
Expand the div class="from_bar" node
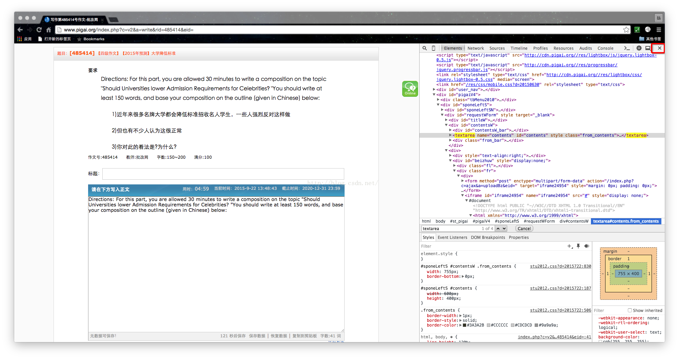pyautogui.click(x=450, y=140)
